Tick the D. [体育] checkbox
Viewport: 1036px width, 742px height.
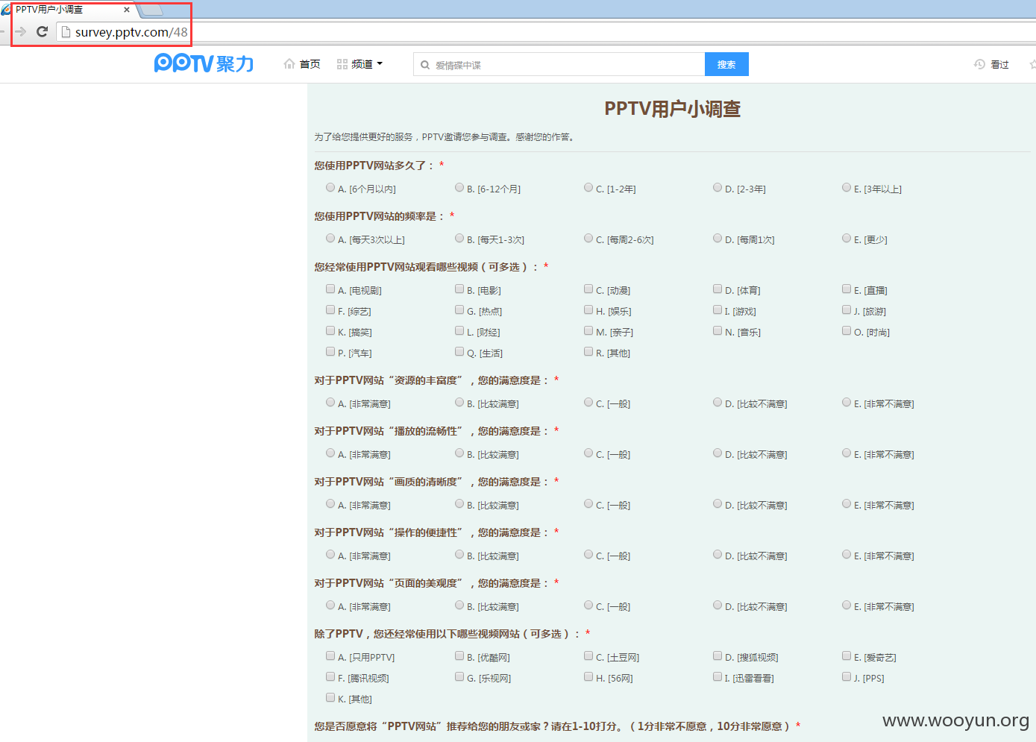tap(718, 289)
